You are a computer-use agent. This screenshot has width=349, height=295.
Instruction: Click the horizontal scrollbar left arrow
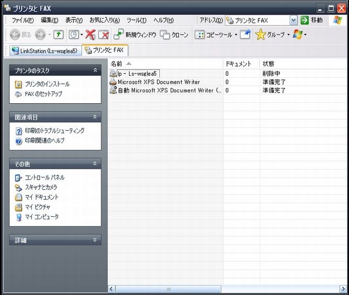pos(112,289)
